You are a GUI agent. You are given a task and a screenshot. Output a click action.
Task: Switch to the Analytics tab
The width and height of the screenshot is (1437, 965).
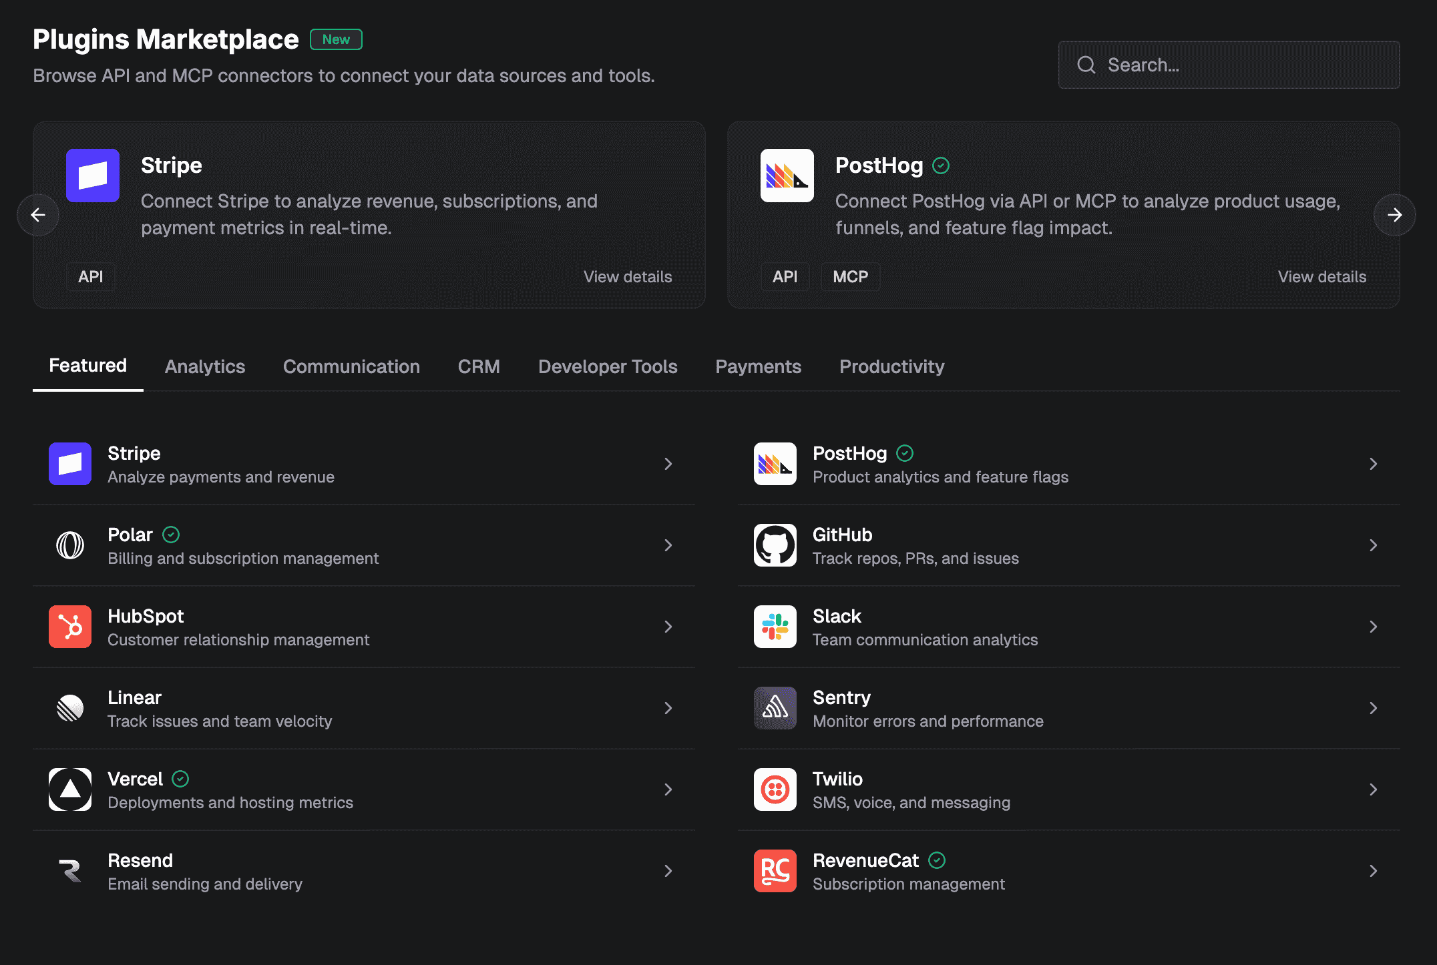[x=205, y=366]
